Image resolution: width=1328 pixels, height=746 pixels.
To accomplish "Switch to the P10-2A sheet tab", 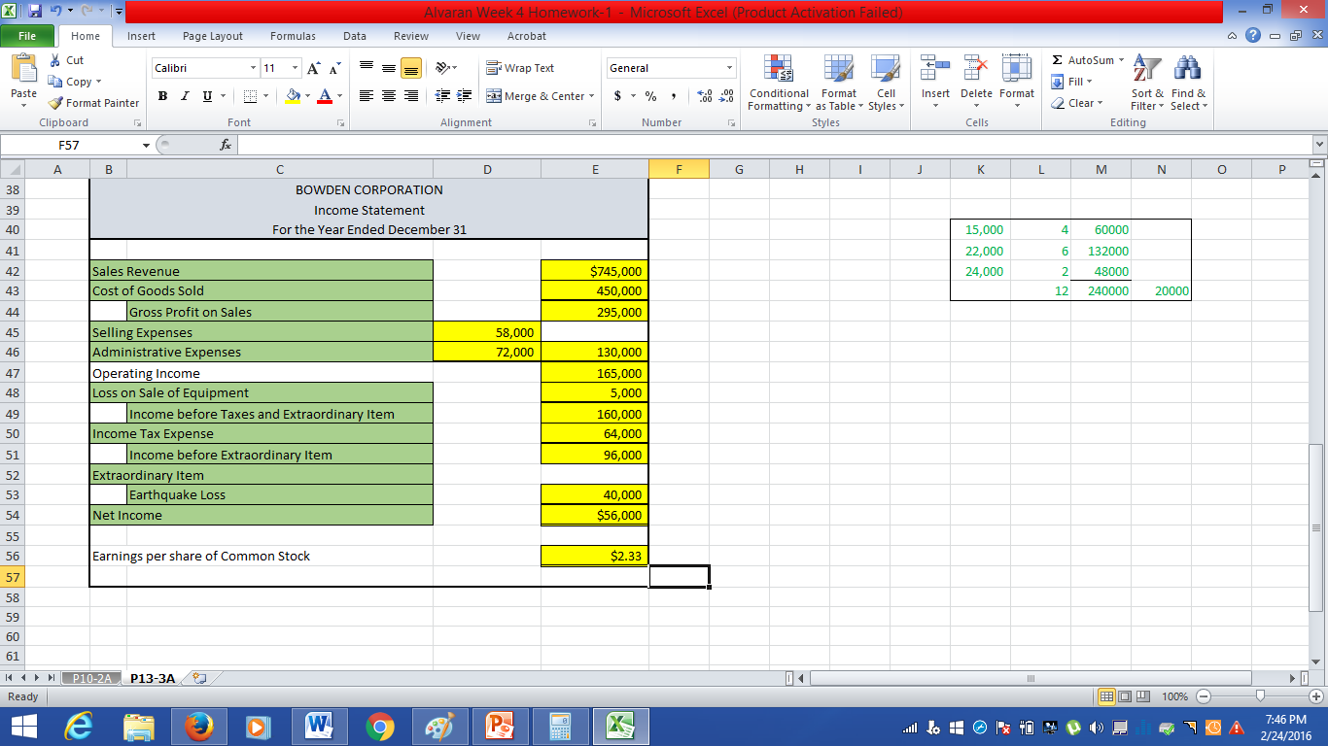I will point(93,678).
